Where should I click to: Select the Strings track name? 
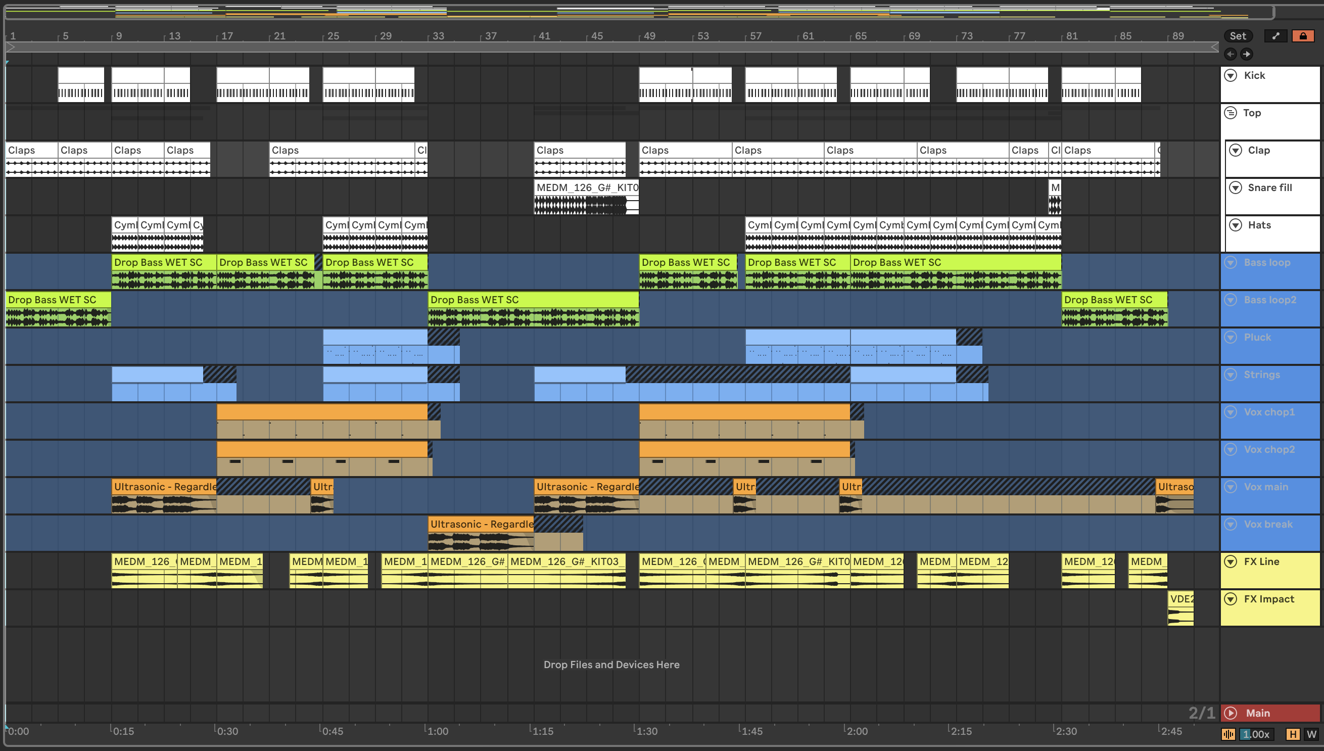tap(1262, 374)
